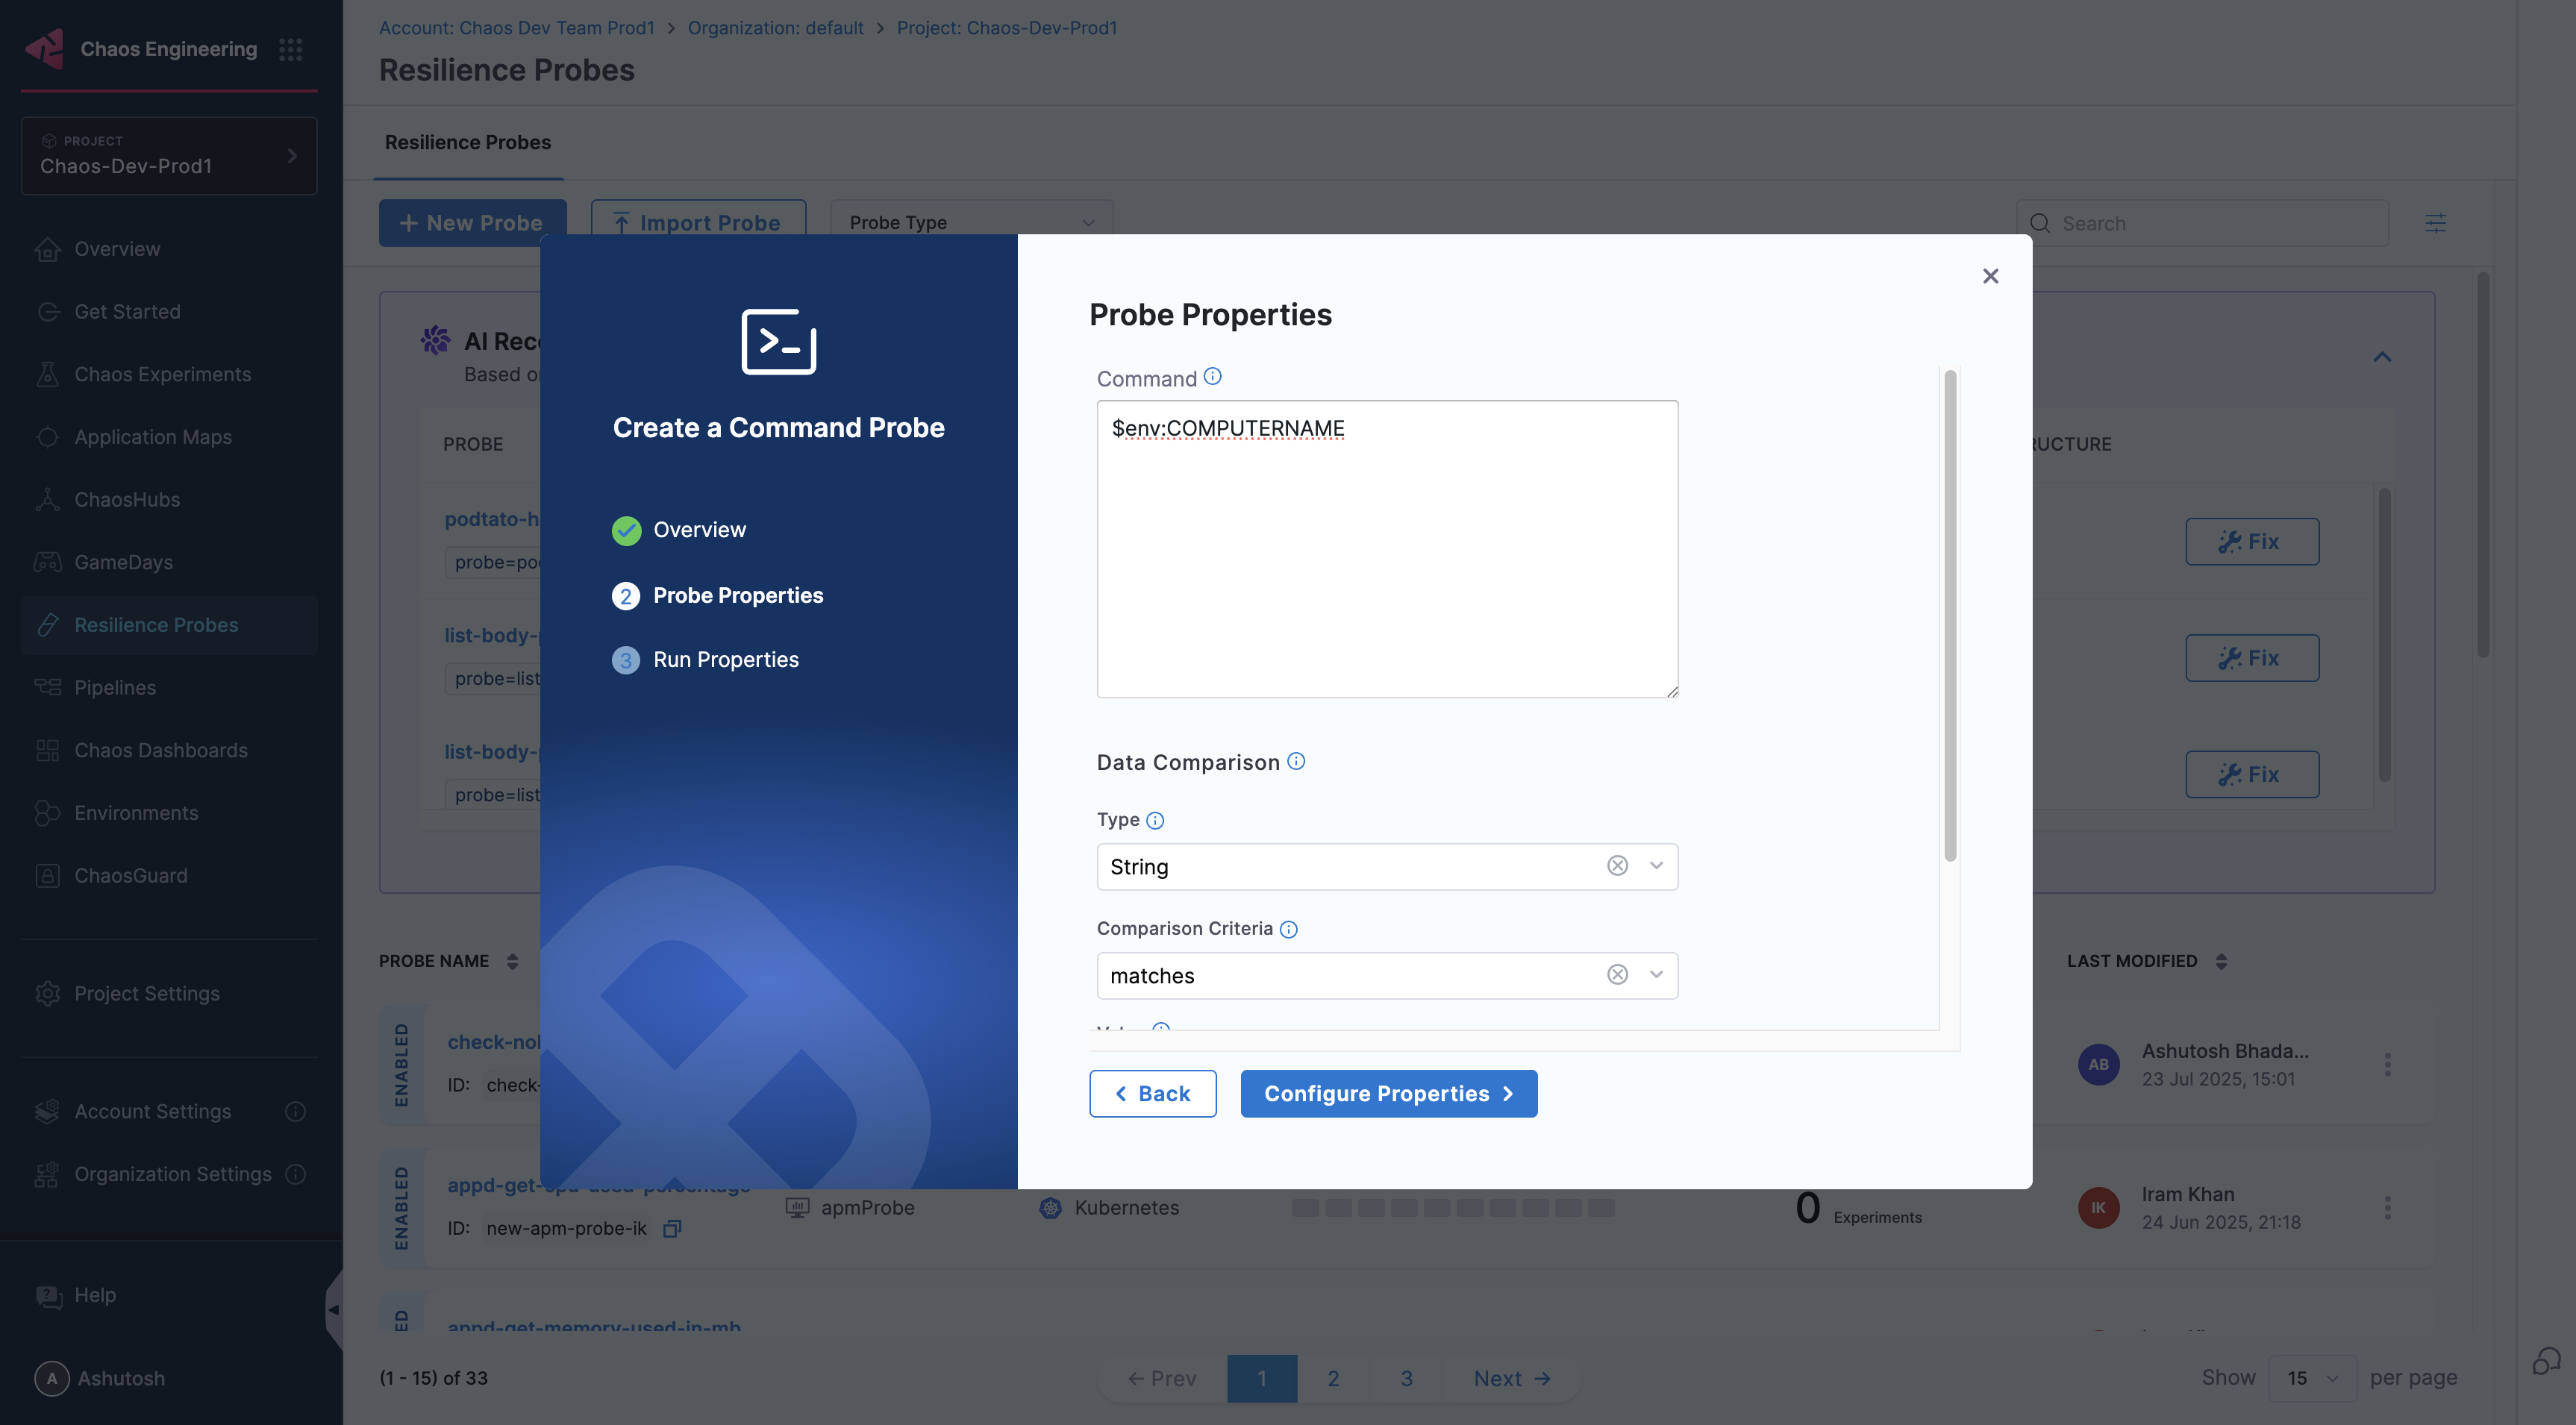The width and height of the screenshot is (2576, 1425).
Task: Clear the String type selection
Action: [1617, 866]
